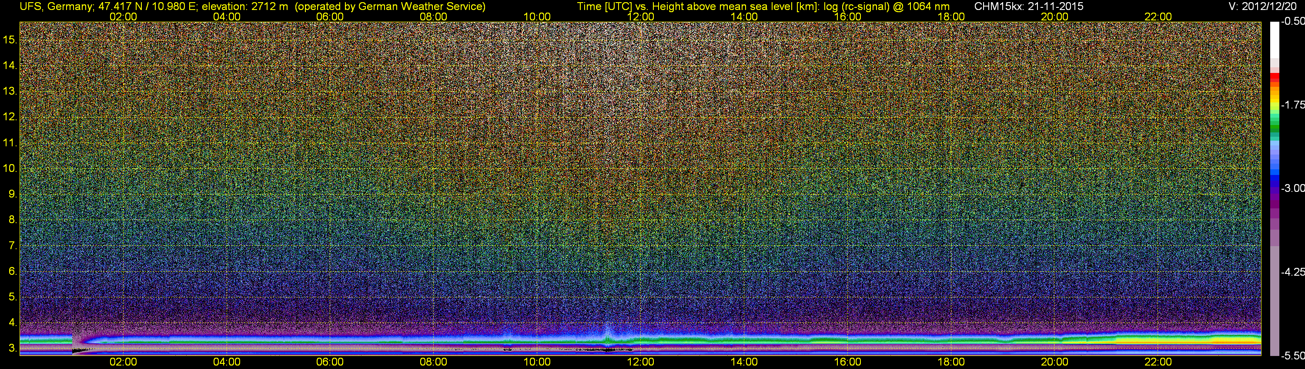Pick the 14:00 tick label on top axis

click(x=744, y=16)
